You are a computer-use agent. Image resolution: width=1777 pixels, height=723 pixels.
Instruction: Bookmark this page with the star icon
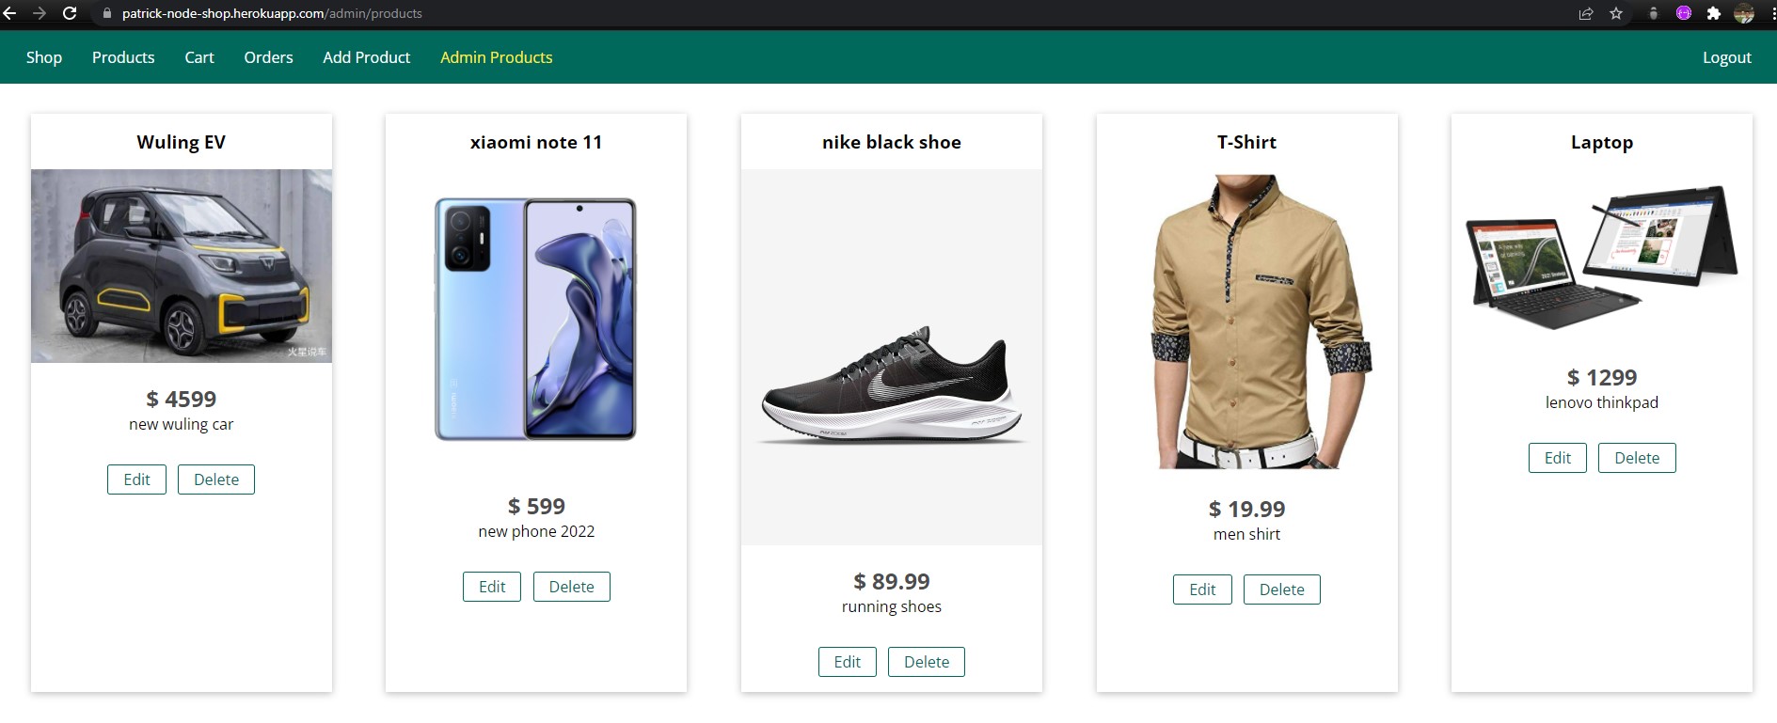click(x=1616, y=13)
